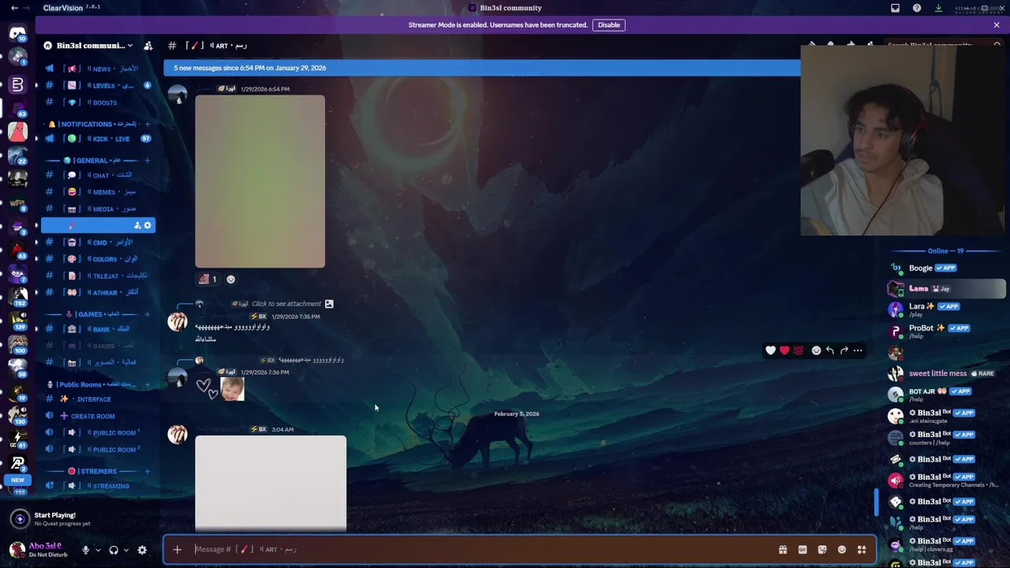Click to see attachment link in reply
The image size is (1010, 568).
[x=286, y=304]
